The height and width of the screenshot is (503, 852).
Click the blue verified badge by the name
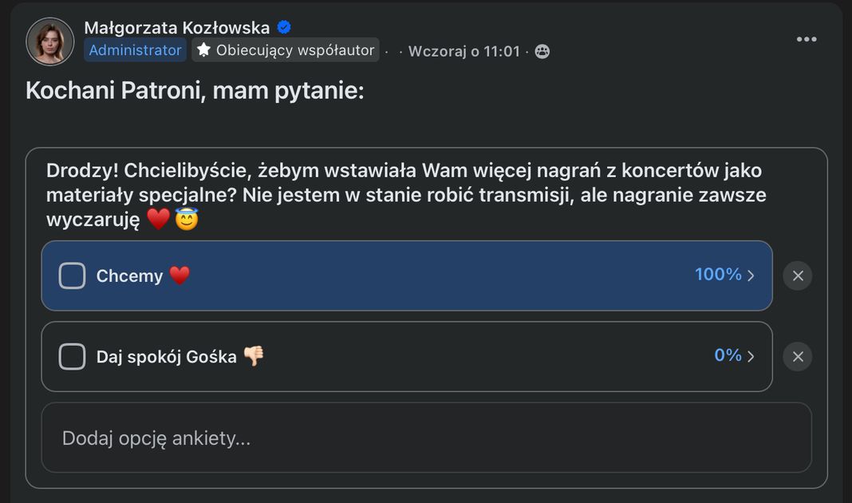(x=284, y=28)
